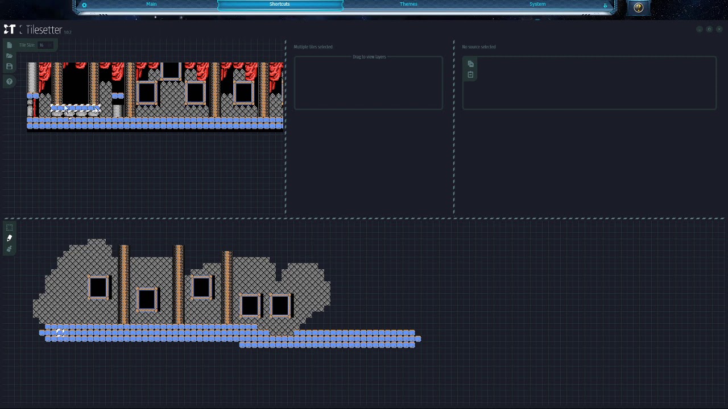The width and height of the screenshot is (728, 409).
Task: Select the rectangular selection tool in map editor
Action: 9,227
